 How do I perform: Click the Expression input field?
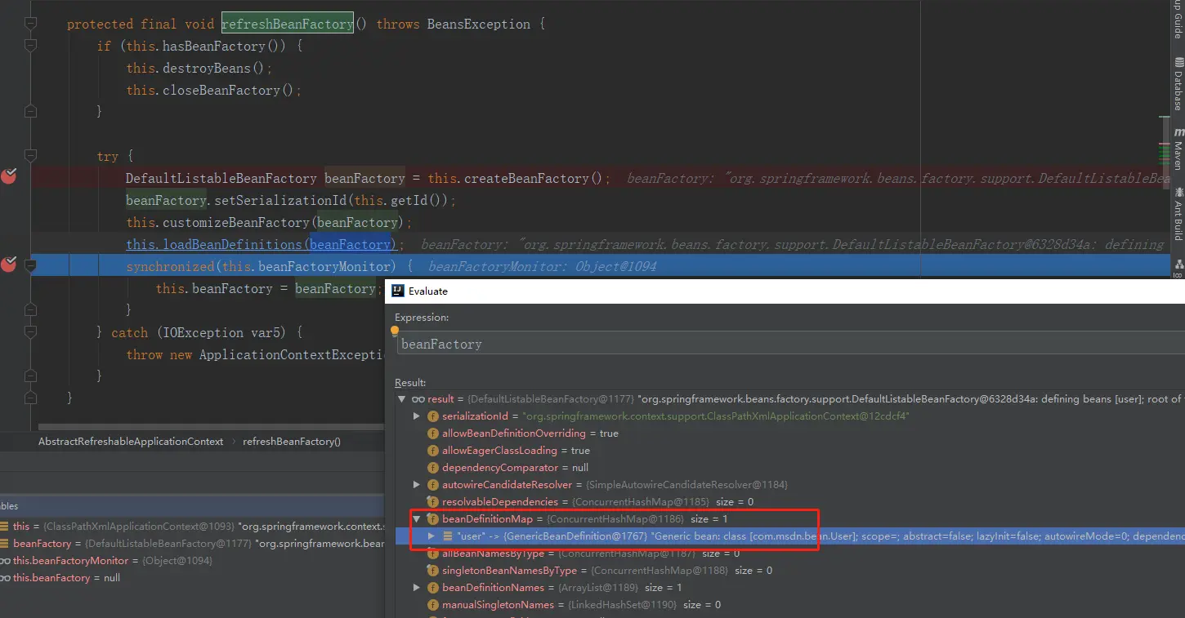click(789, 344)
